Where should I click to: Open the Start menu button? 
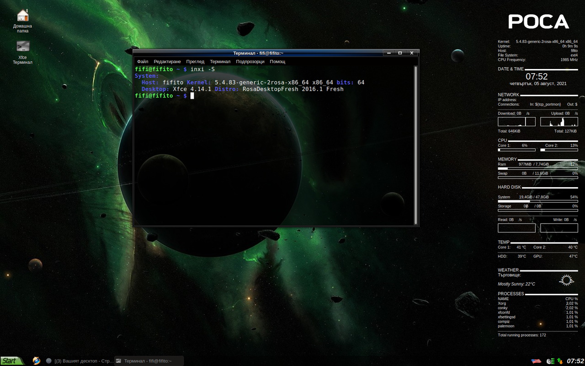12,361
